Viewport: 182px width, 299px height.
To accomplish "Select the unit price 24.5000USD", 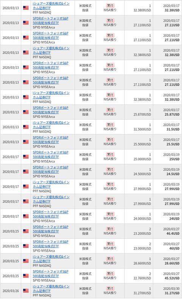I will 142,174.
